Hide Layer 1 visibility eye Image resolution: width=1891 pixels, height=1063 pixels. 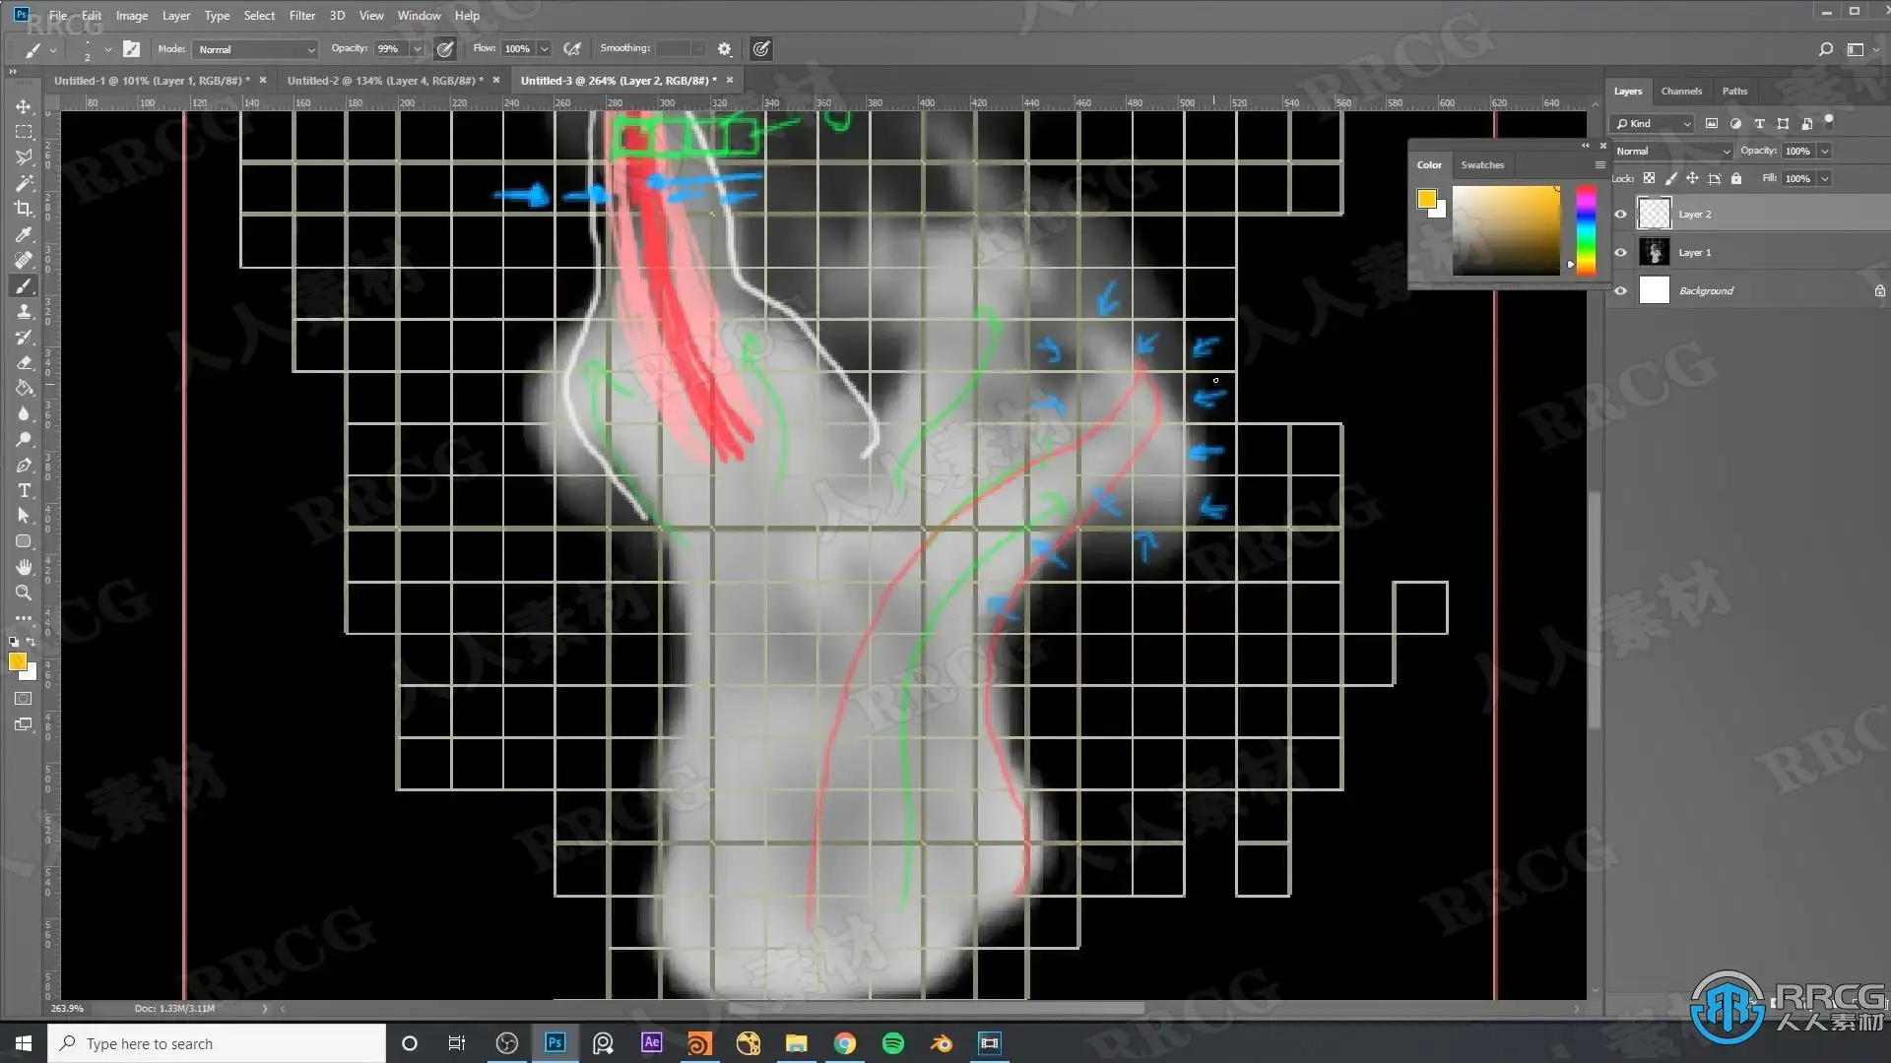[1620, 253]
